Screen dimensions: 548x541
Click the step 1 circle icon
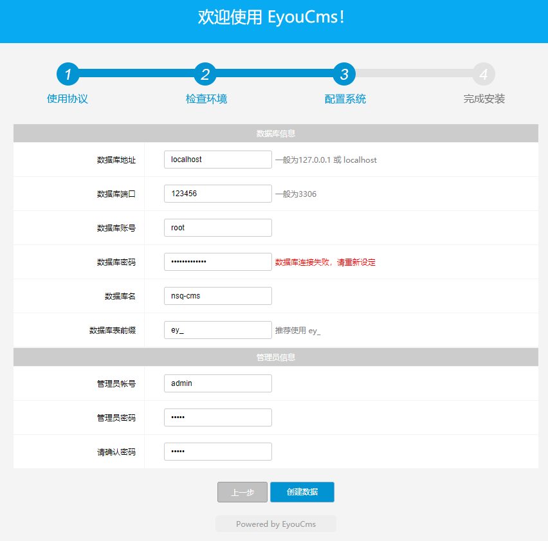(68, 74)
